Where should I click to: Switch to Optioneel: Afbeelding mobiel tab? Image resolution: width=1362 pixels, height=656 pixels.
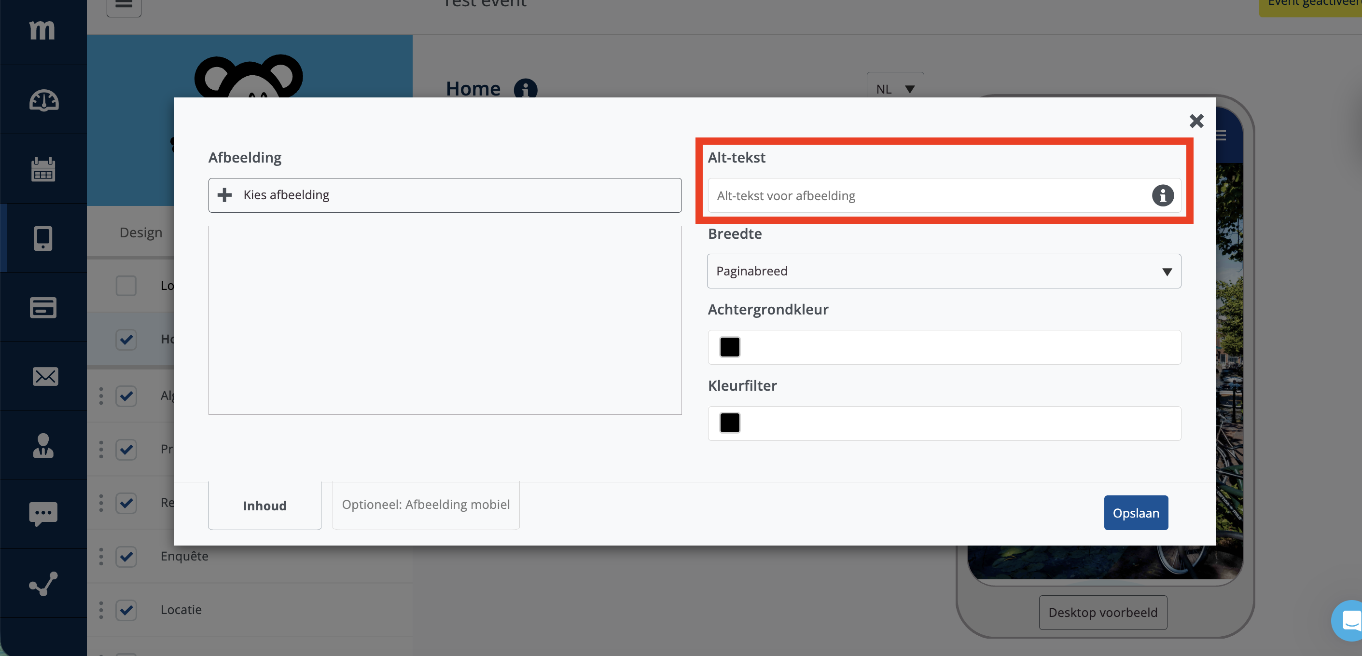pos(426,505)
